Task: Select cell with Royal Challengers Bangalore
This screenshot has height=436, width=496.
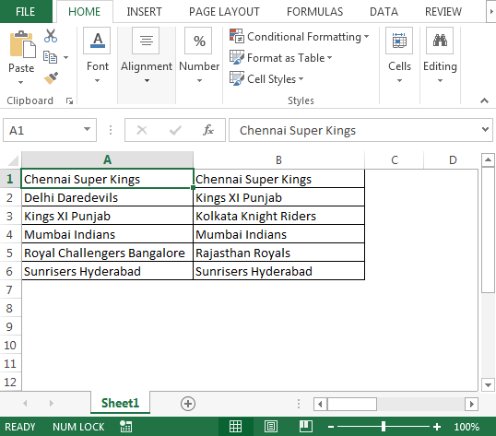Action: pyautogui.click(x=107, y=253)
